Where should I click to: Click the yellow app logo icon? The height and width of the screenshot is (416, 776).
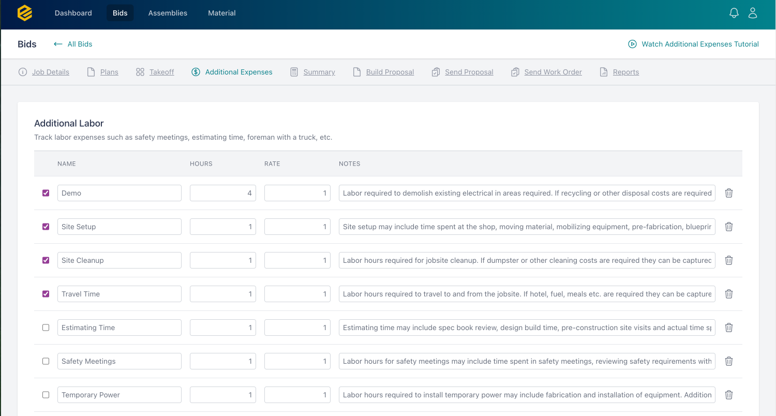coord(25,13)
